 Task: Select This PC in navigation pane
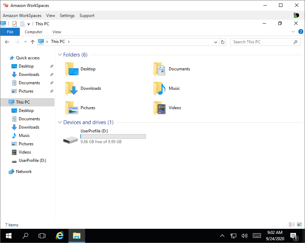[x=27, y=102]
